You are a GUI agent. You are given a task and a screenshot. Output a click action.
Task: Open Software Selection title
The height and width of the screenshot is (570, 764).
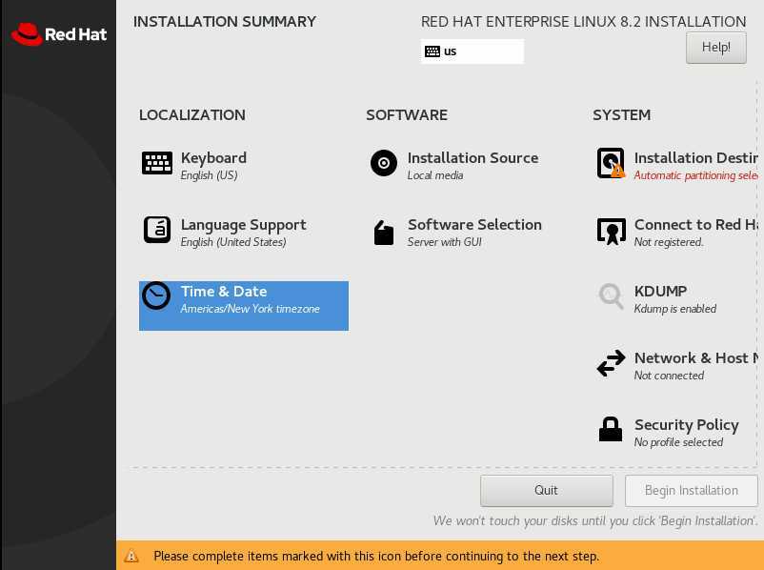pyautogui.click(x=474, y=225)
